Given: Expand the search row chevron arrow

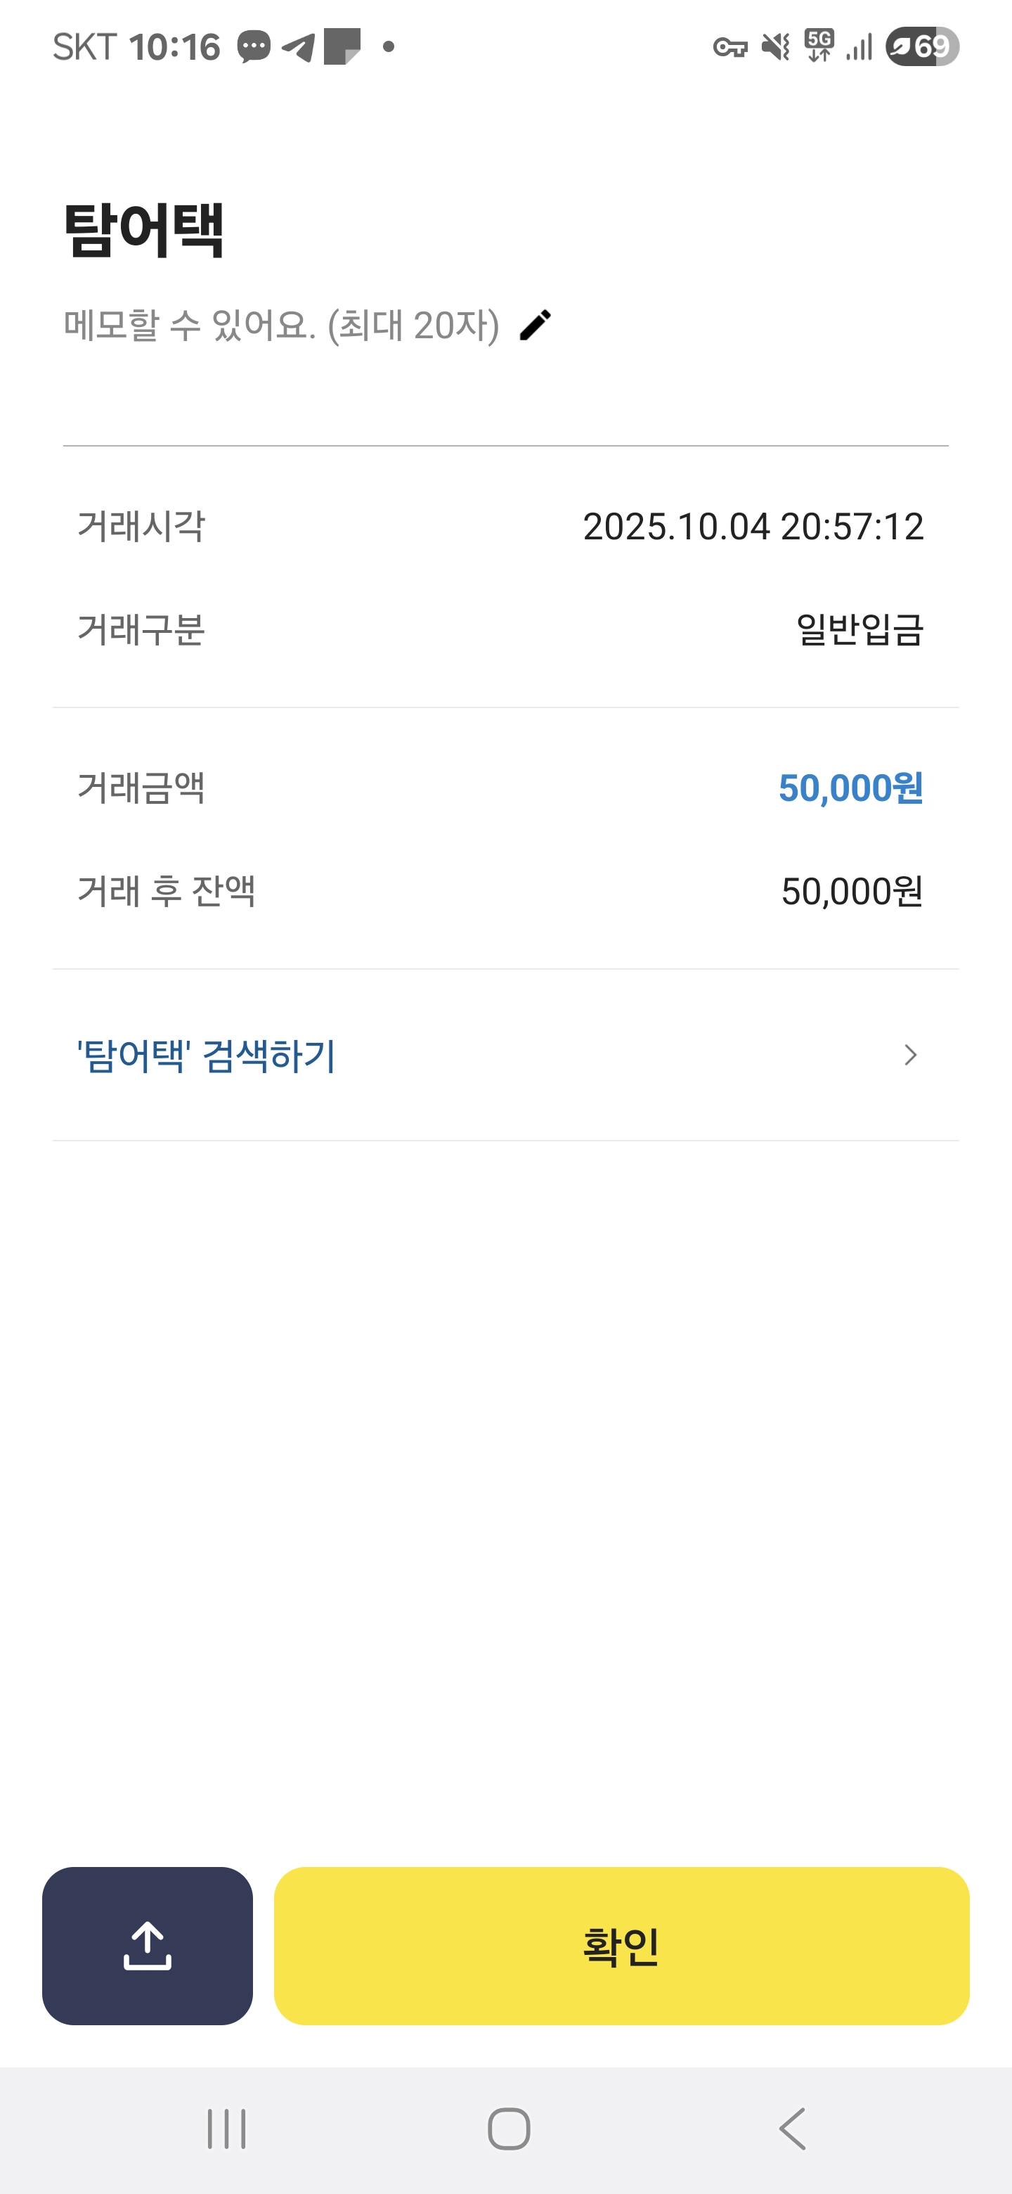Looking at the screenshot, I should 910,1056.
